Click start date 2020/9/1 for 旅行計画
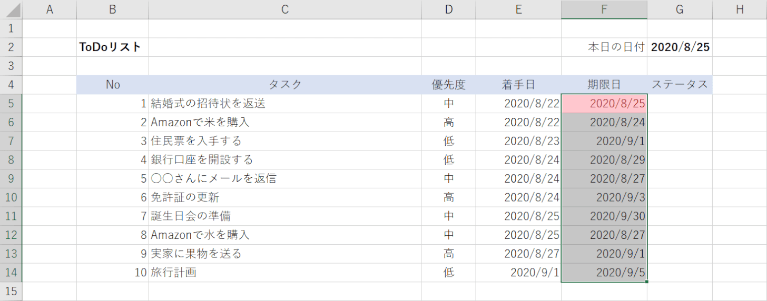The image size is (767, 301). pos(519,273)
